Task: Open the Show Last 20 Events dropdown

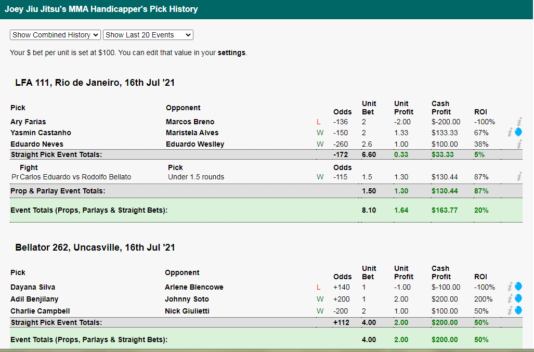Action: click(148, 35)
